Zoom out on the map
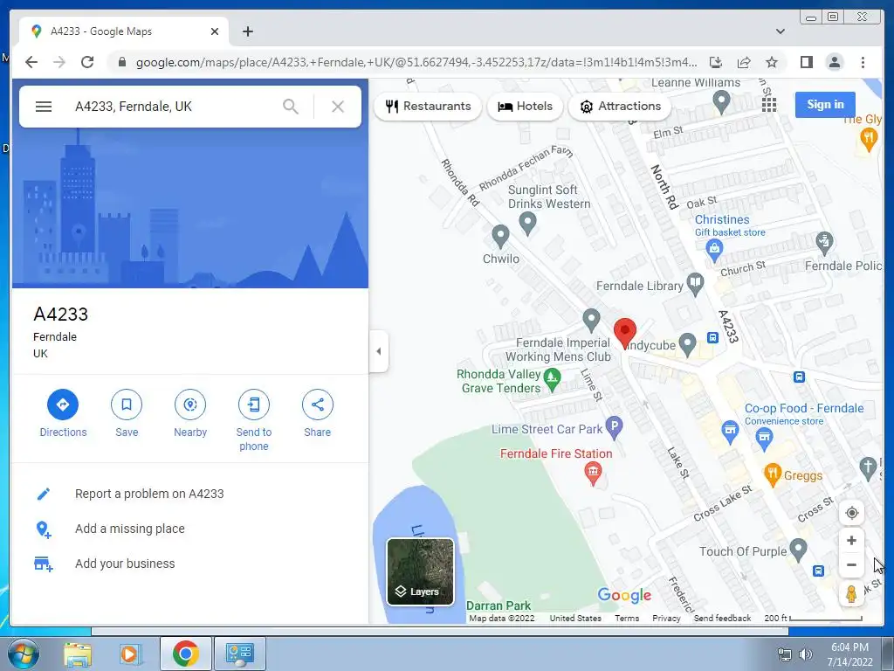The height and width of the screenshot is (671, 894). coord(852,565)
